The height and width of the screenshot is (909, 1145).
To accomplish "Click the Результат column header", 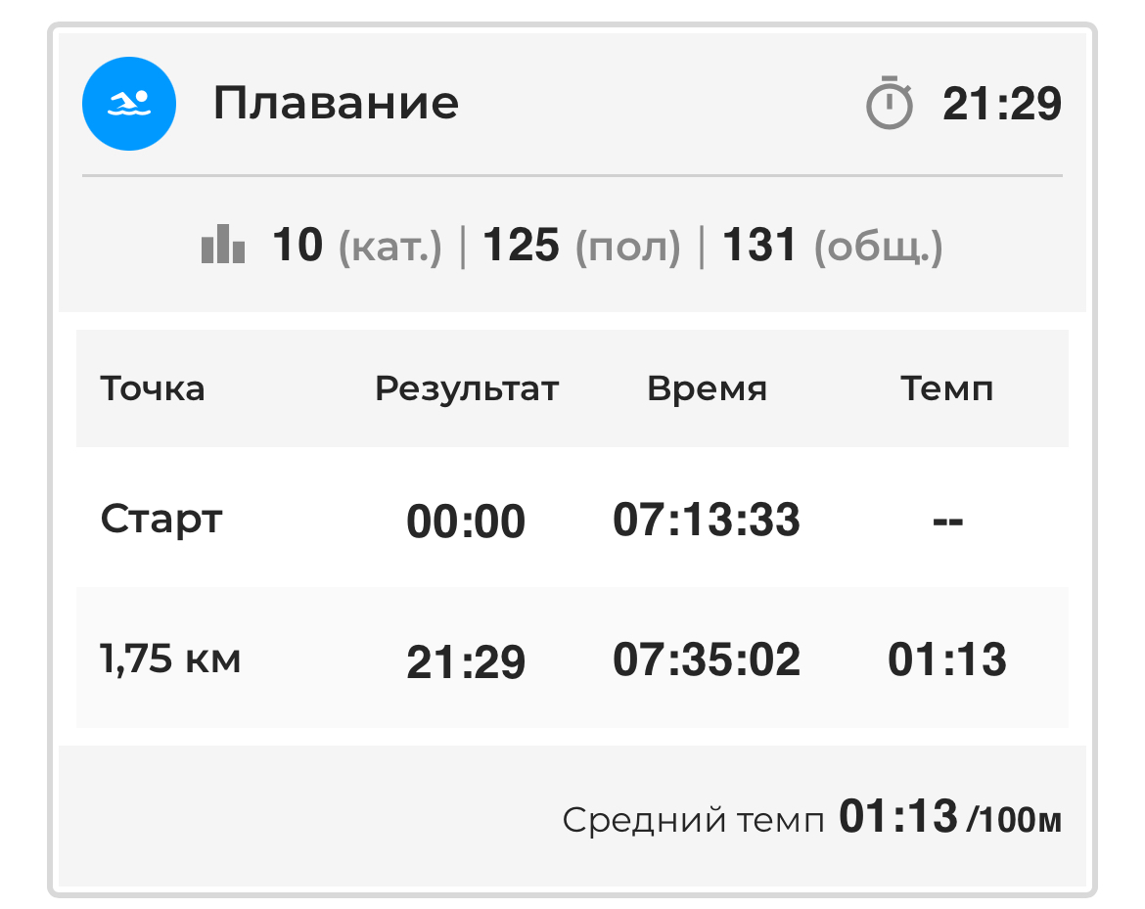I will (x=467, y=389).
